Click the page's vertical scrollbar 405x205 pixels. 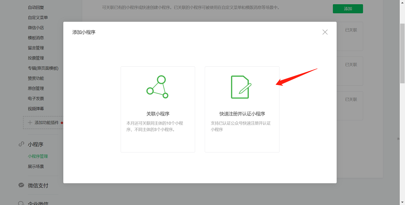[402, 53]
